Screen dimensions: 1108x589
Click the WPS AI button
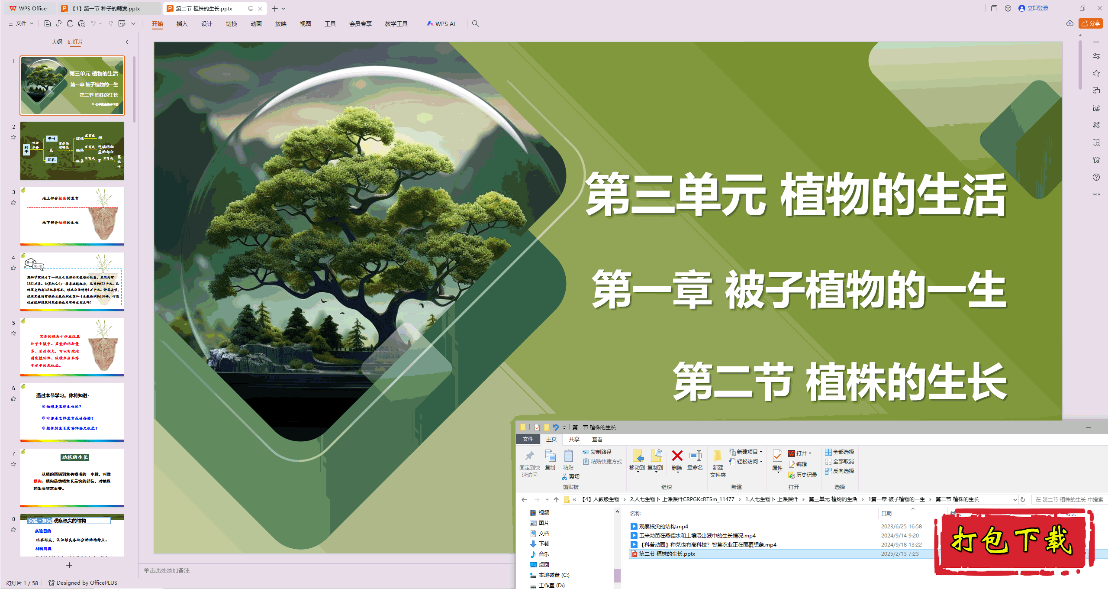(x=441, y=24)
